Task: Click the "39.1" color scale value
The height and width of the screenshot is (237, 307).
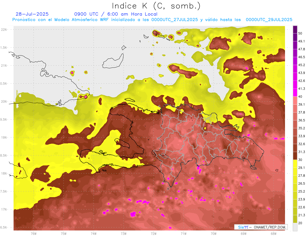Action: (x=302, y=104)
